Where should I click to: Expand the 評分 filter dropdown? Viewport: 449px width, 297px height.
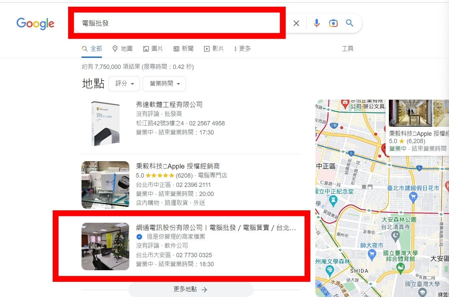(x=124, y=84)
